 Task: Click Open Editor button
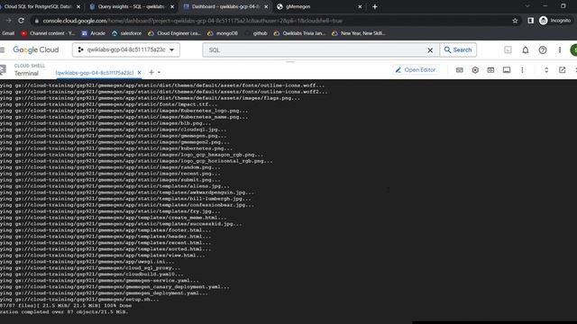(x=415, y=70)
